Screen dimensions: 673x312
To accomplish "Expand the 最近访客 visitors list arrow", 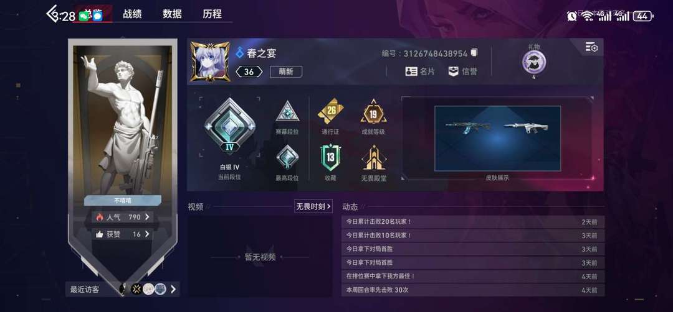I will [x=173, y=290].
